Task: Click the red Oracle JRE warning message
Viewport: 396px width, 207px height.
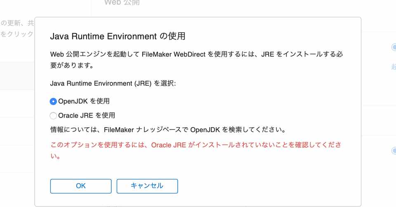Action: [x=196, y=150]
